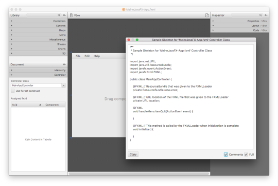Click the VBox icon in the breadcrumb bar
Viewport: 278px width, 186px height.
(71, 15)
